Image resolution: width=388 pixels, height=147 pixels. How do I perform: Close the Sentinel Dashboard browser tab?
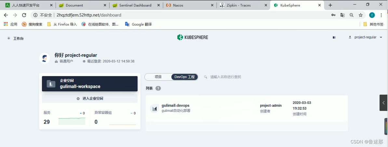(158, 5)
